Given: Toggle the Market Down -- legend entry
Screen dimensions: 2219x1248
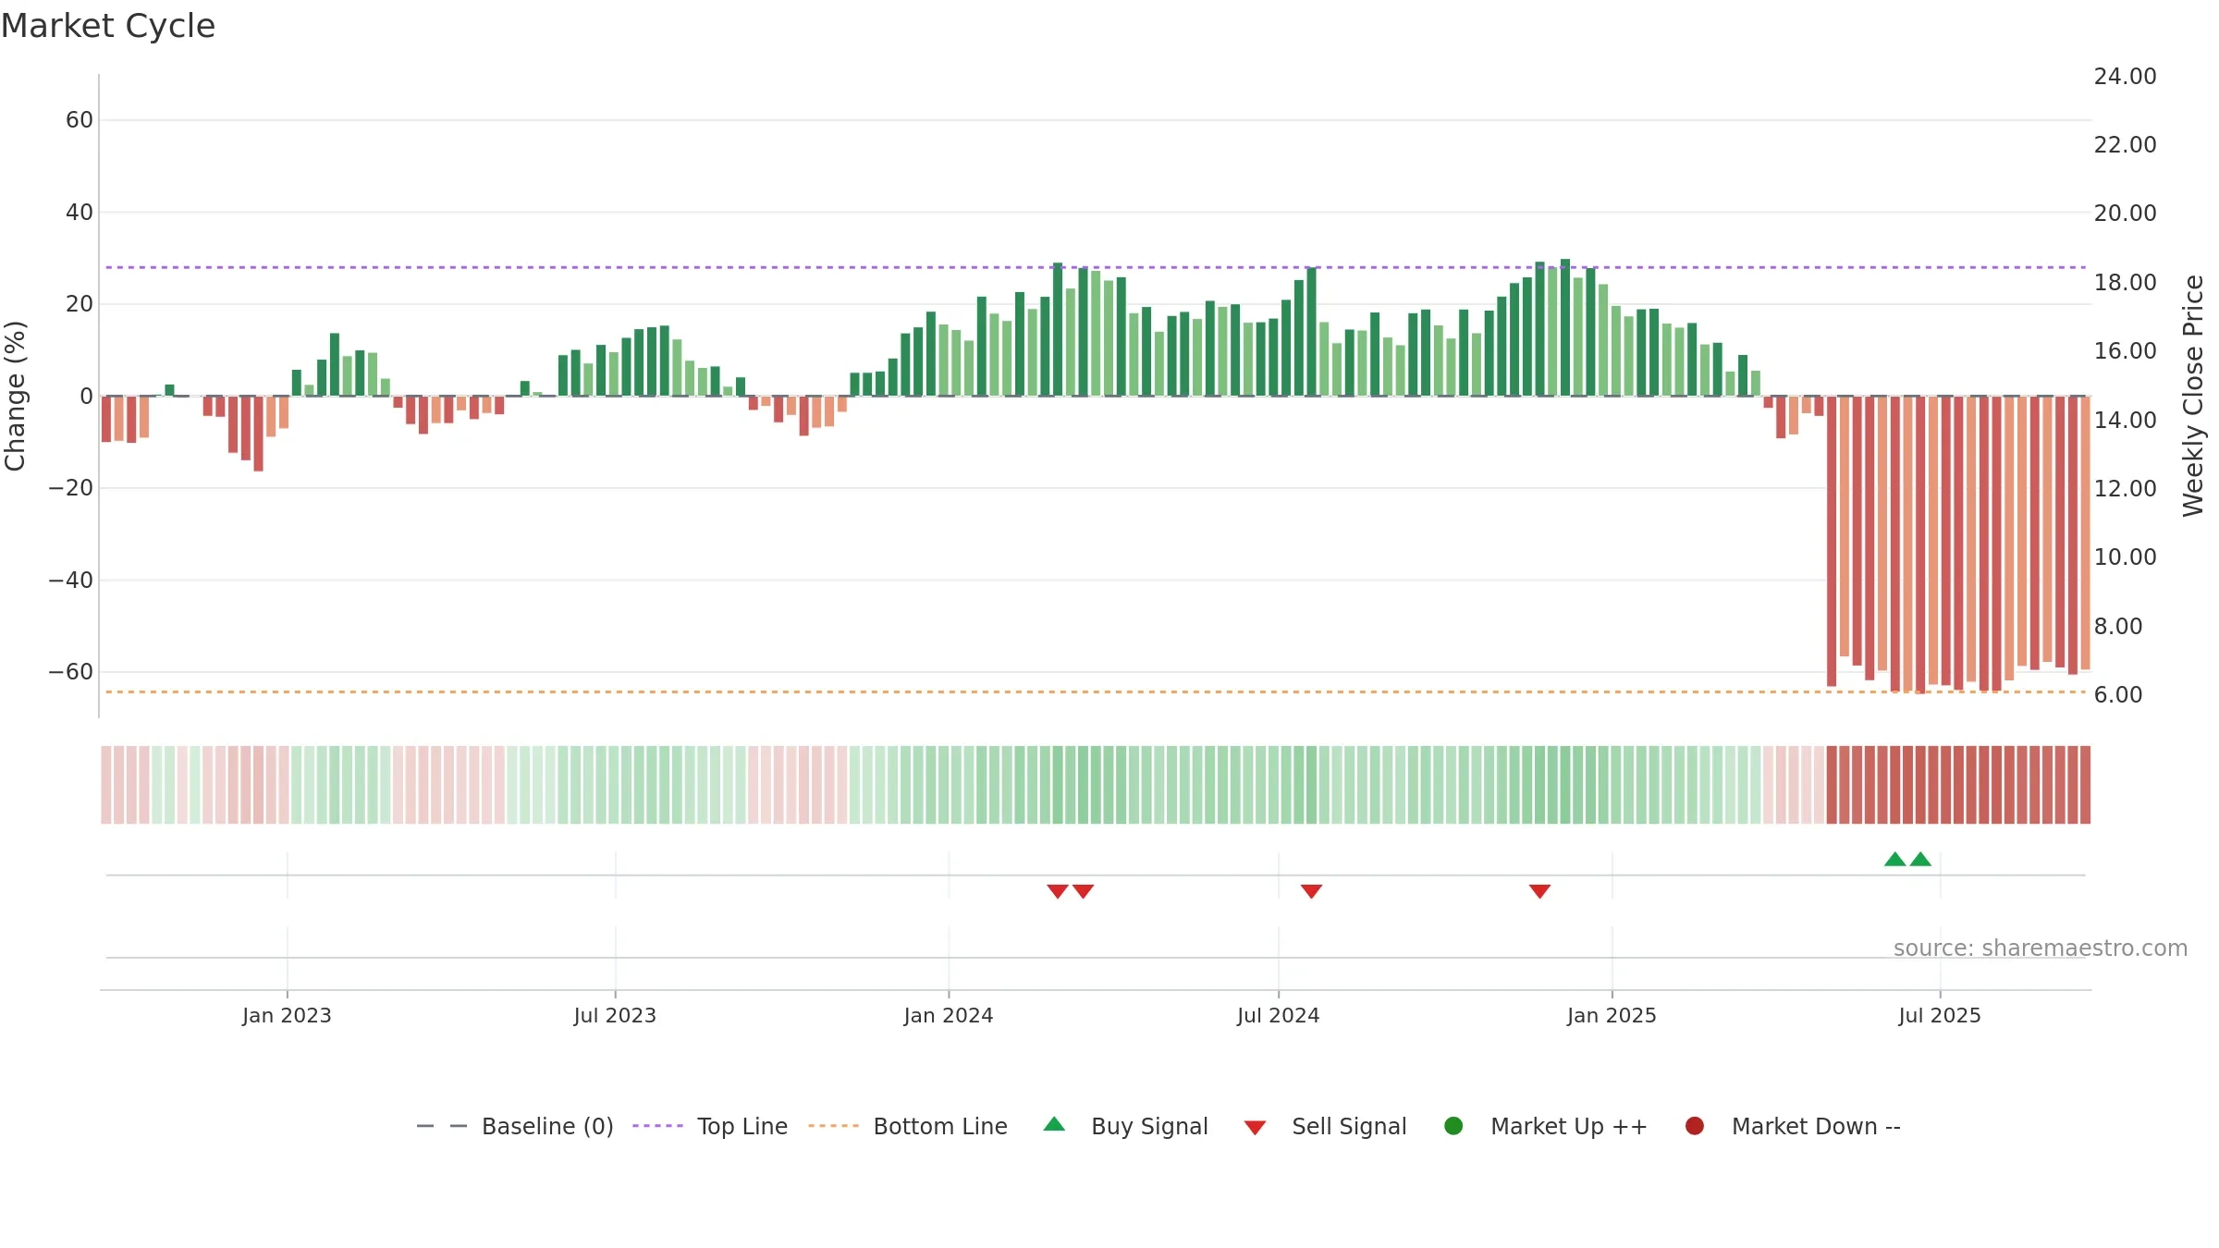Looking at the screenshot, I should [x=1792, y=1126].
